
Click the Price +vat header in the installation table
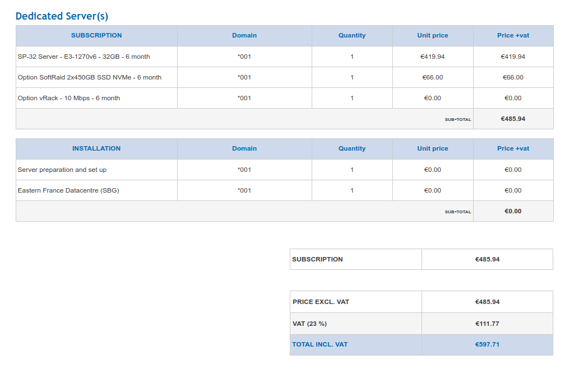513,149
